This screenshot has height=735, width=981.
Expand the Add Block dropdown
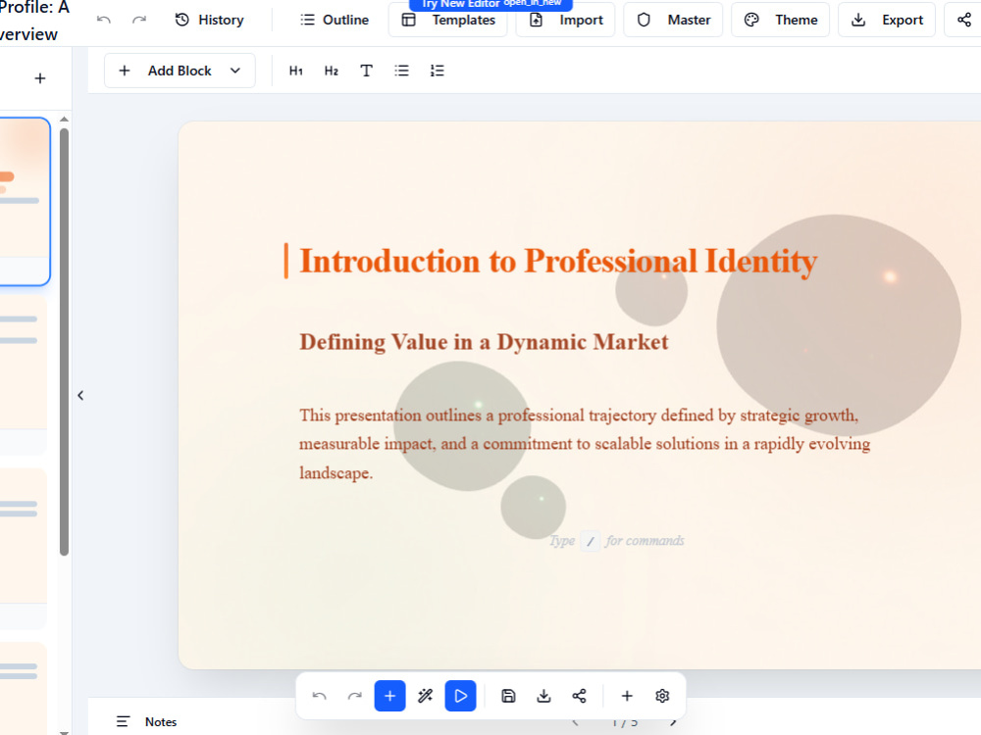pos(180,71)
